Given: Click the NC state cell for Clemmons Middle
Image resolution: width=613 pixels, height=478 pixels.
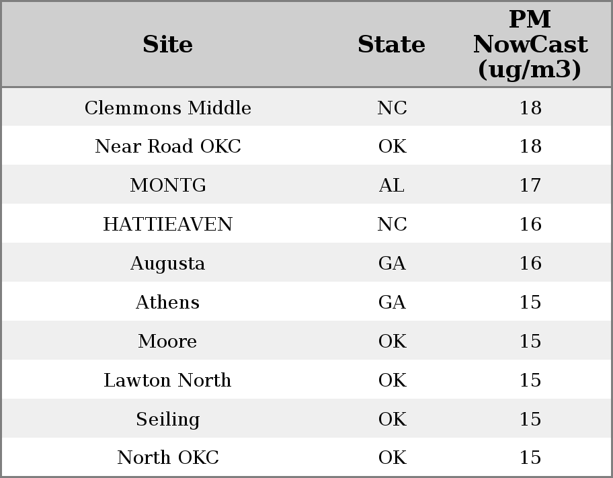Looking at the screenshot, I should click(x=392, y=108).
